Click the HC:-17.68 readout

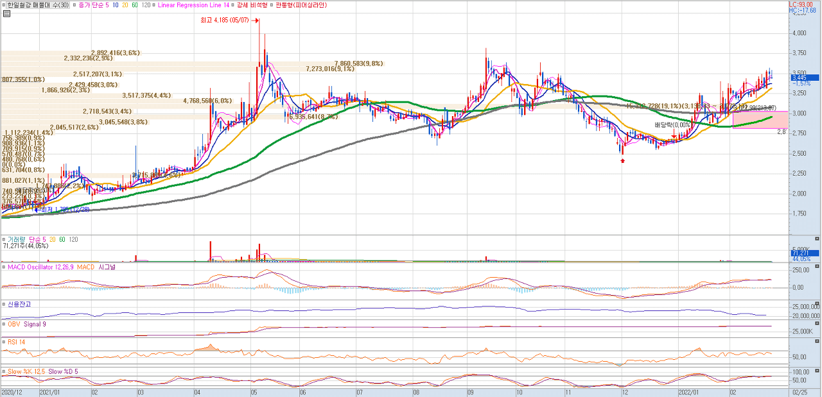pos(801,10)
